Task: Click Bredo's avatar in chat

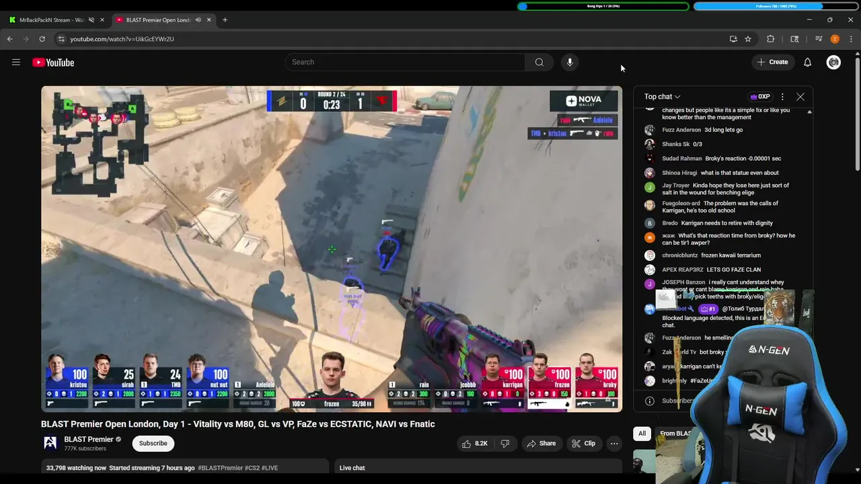Action: tap(650, 223)
